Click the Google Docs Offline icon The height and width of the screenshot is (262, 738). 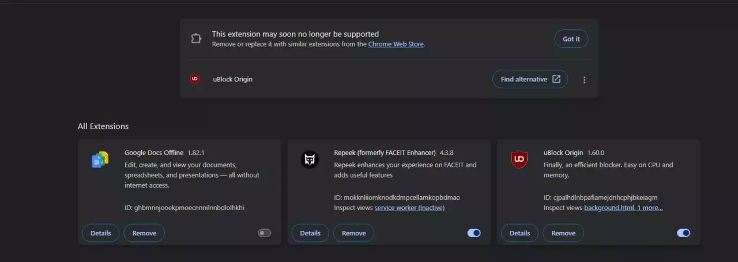[100, 159]
